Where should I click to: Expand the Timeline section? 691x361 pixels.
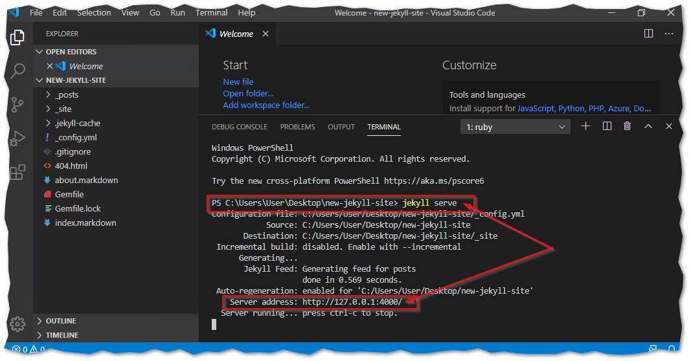(116, 335)
